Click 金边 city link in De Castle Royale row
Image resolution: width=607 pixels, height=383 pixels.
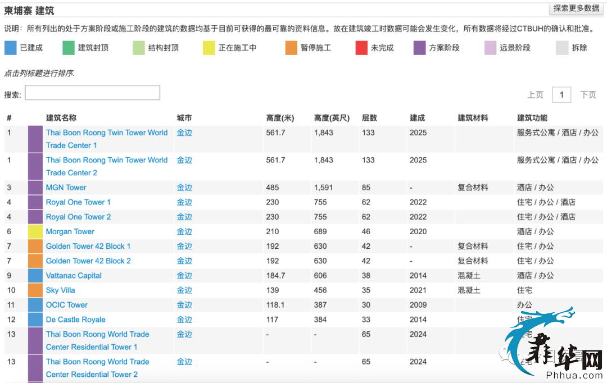tap(184, 320)
